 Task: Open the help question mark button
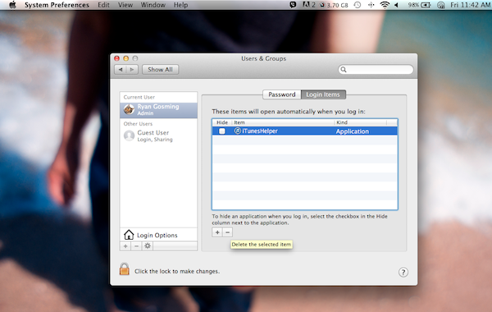pyautogui.click(x=403, y=272)
